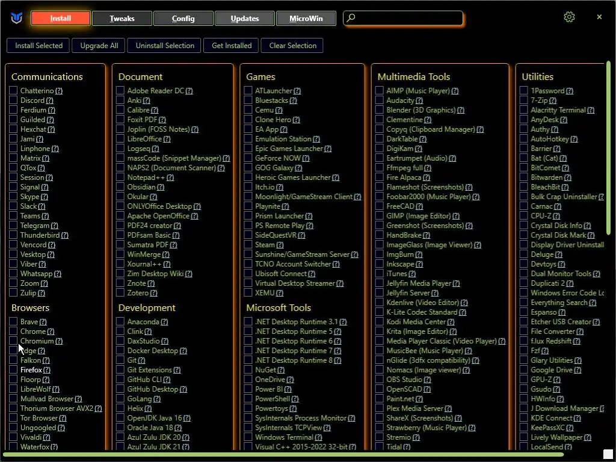
Task: Select the Anaconda checkbox
Action: pos(120,322)
